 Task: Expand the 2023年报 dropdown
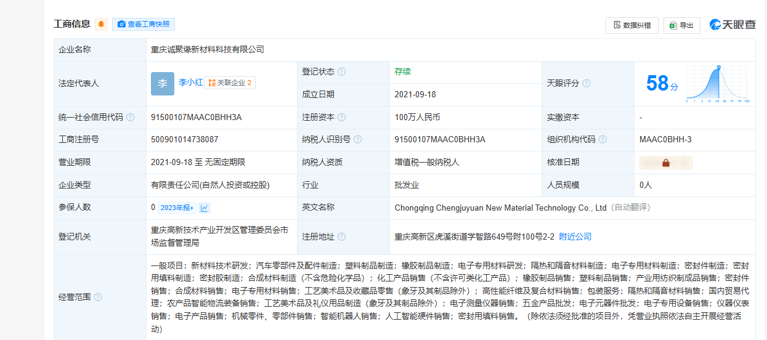[x=177, y=208]
